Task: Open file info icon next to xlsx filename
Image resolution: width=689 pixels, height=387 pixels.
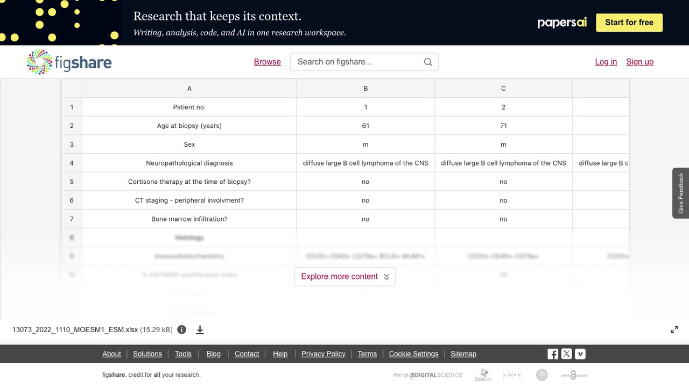Action: pos(182,329)
